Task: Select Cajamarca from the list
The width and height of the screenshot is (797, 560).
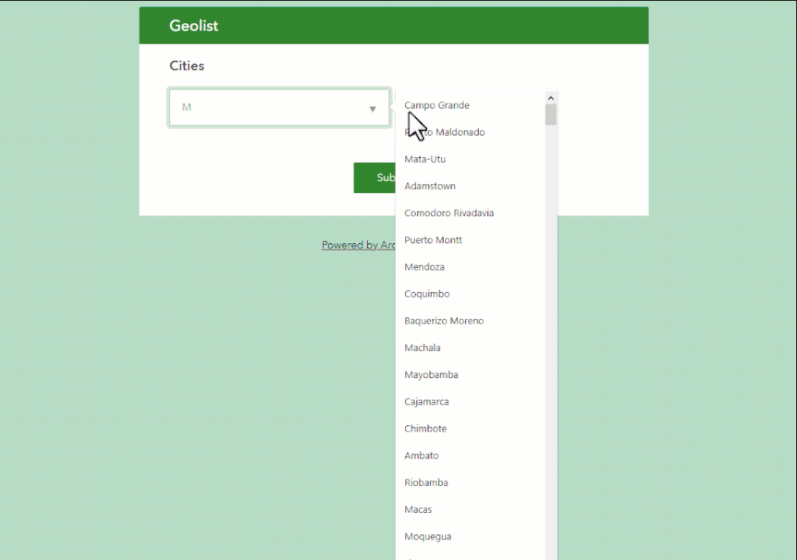Action: pyautogui.click(x=426, y=401)
